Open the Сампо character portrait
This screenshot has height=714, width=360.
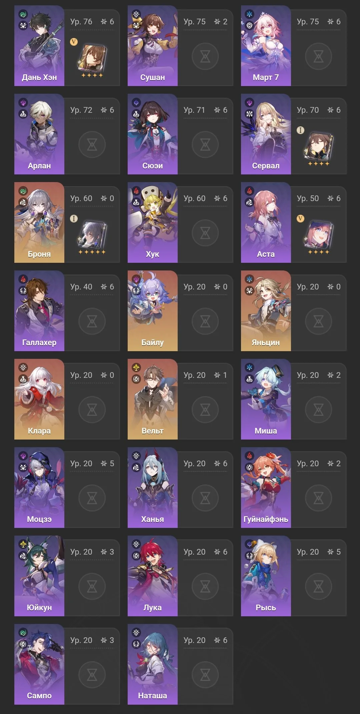tap(39, 664)
